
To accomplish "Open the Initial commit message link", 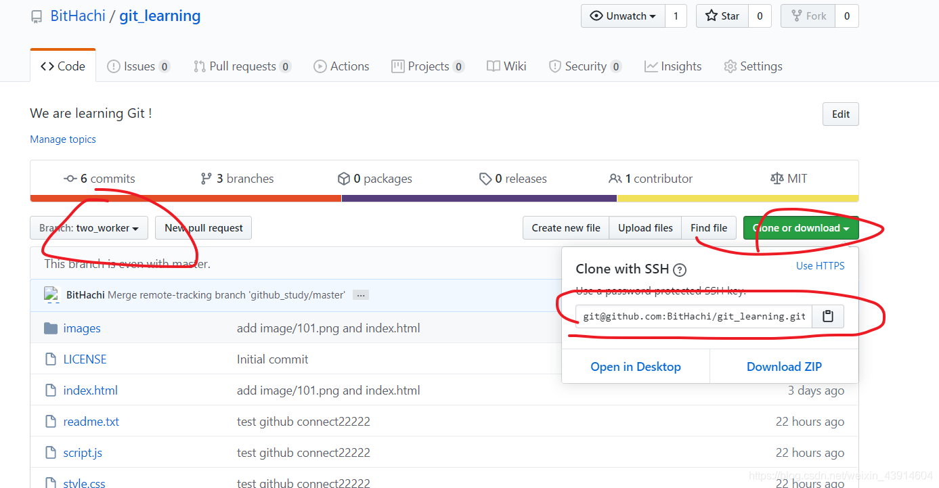I will pos(272,359).
